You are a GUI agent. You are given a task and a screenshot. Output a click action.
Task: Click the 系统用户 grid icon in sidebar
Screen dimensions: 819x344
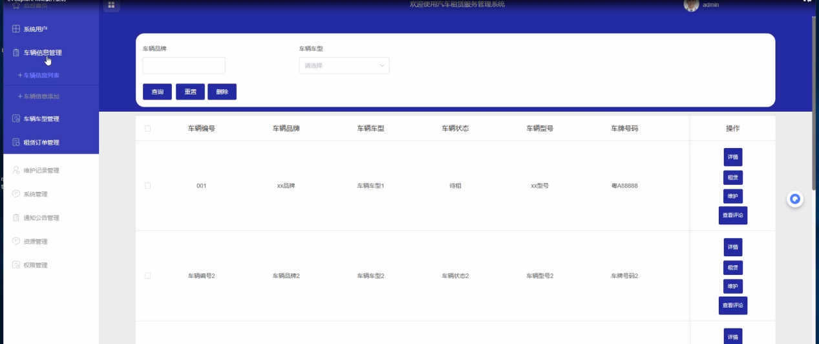tap(16, 29)
